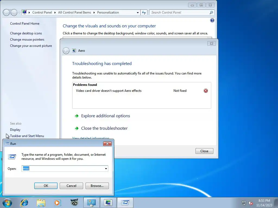Open Windows Explorer folder on taskbar
The height and width of the screenshot is (208, 278).
pyautogui.click(x=41, y=203)
